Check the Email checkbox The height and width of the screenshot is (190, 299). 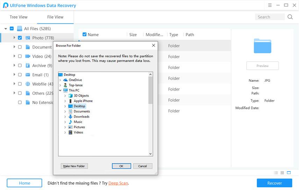click(20, 75)
